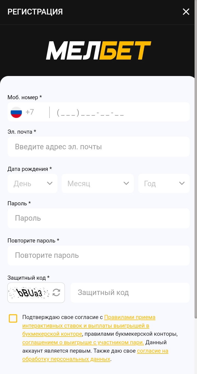Refresh the captcha security code
Viewport: 197px width, 374px height.
point(56,293)
